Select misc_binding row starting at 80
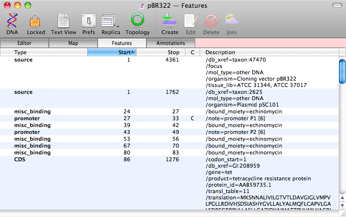This screenshot has height=217, width=346. click(x=169, y=152)
